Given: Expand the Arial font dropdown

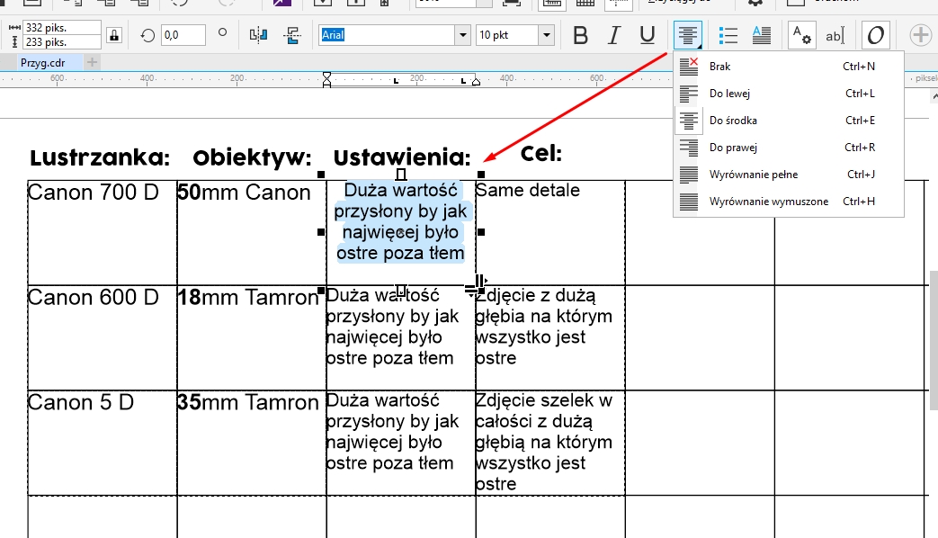Looking at the screenshot, I should tap(462, 36).
